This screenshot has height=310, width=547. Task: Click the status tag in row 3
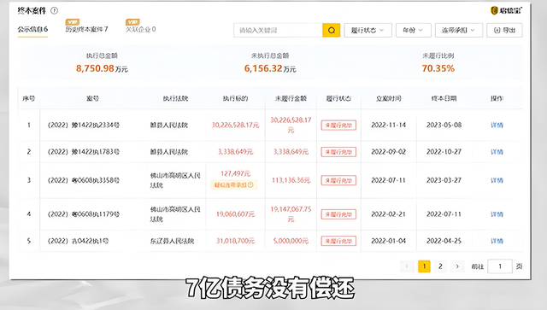(x=338, y=180)
